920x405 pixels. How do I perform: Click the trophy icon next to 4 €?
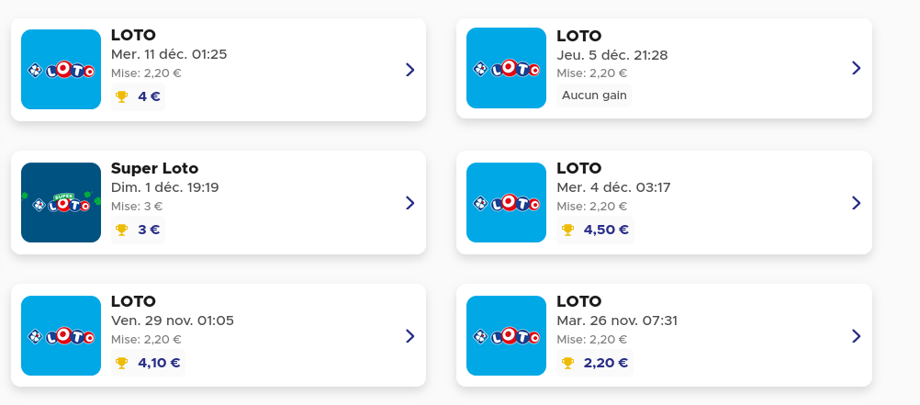click(121, 96)
